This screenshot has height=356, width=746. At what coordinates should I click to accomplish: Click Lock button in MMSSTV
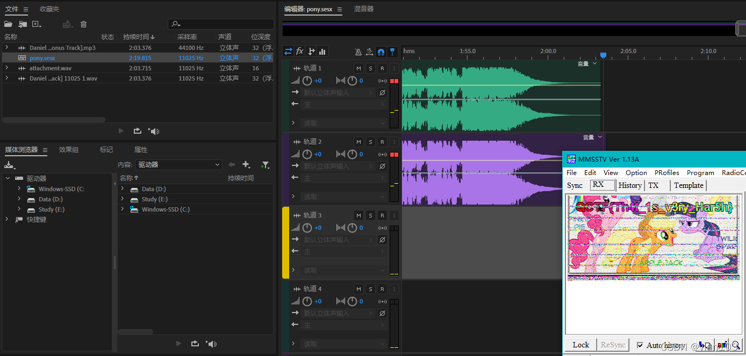[x=580, y=345]
